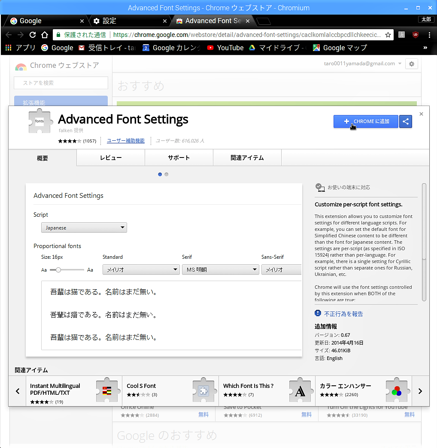The height and width of the screenshot is (448, 437).
Task: Click the 太郎 profile button
Action: [x=426, y=19]
